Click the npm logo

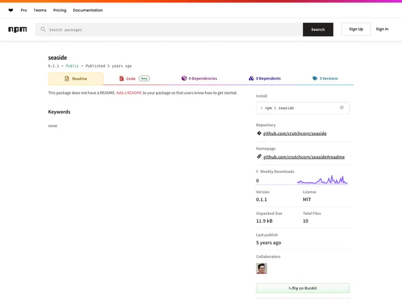pyautogui.click(x=18, y=29)
